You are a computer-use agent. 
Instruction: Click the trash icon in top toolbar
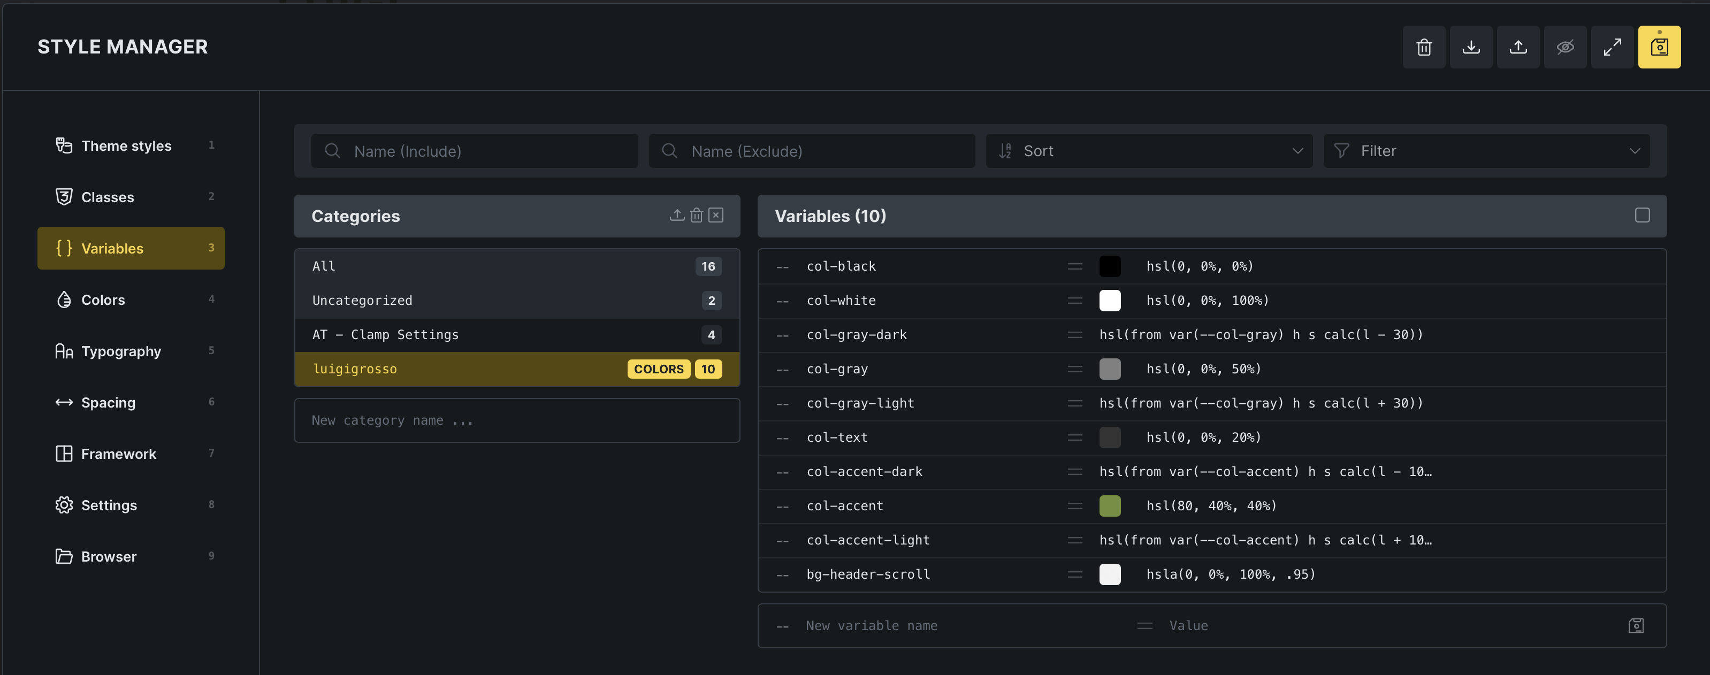pos(1424,47)
